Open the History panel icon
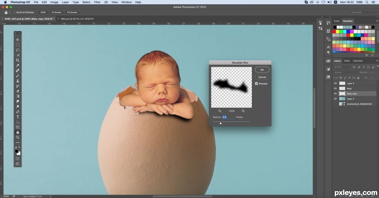 coord(328,23)
